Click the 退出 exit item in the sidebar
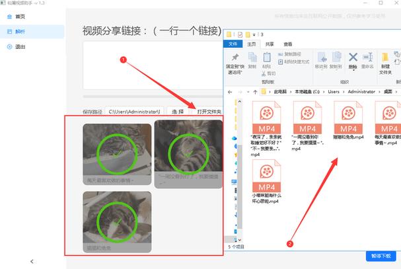This screenshot has height=269, width=401. (x=17, y=47)
